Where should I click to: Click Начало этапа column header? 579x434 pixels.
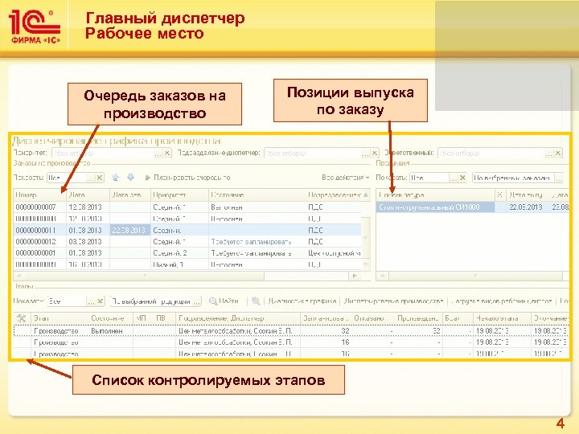point(502,318)
